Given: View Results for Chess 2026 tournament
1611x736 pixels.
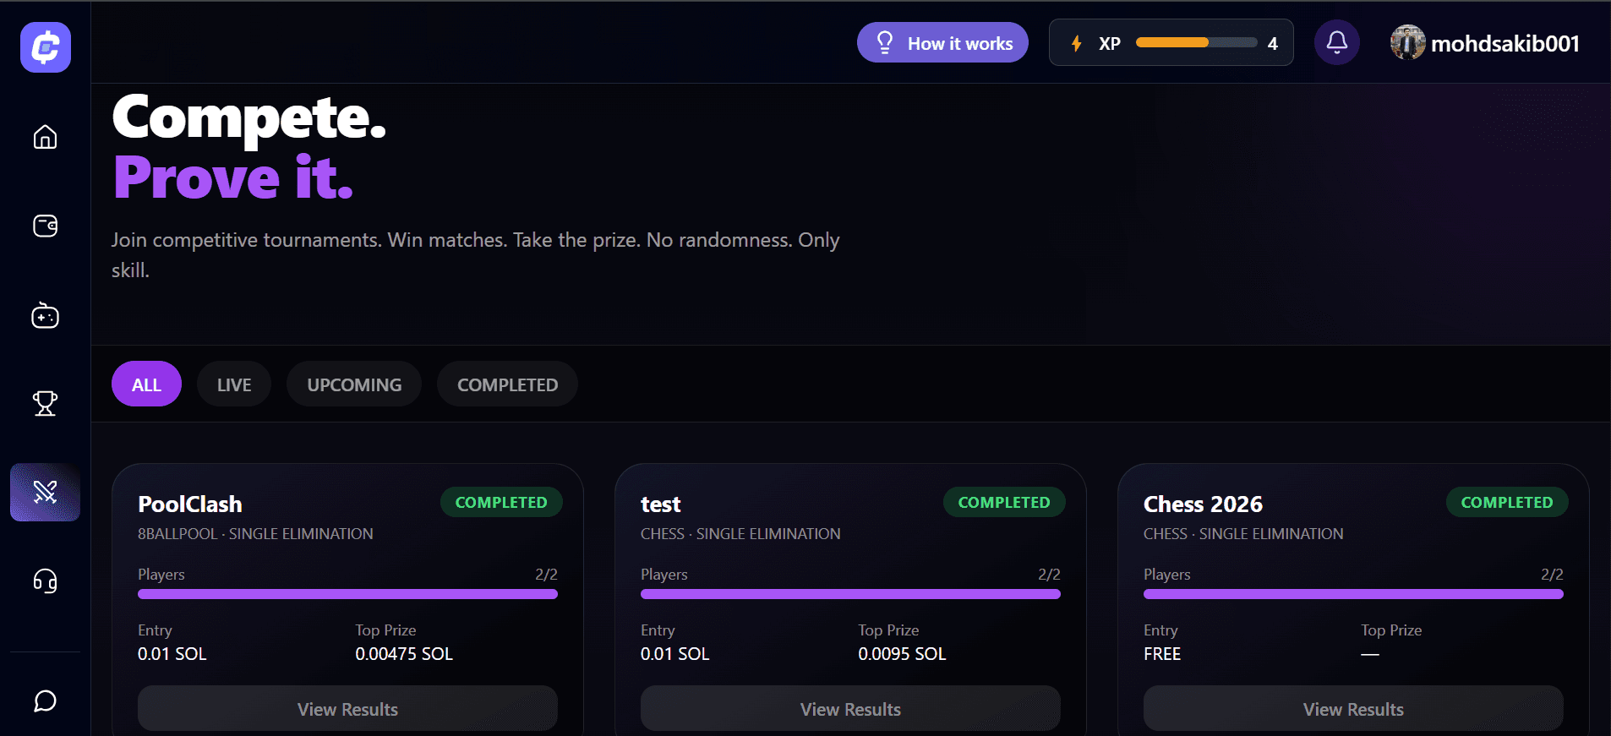Looking at the screenshot, I should click(x=1353, y=709).
